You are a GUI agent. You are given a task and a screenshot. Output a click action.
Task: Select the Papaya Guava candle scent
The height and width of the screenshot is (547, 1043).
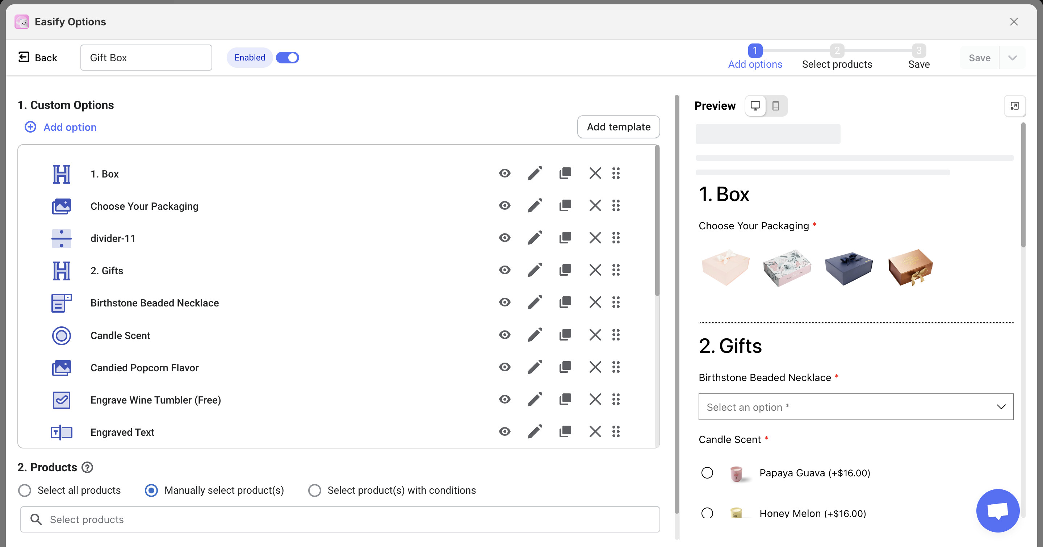707,472
